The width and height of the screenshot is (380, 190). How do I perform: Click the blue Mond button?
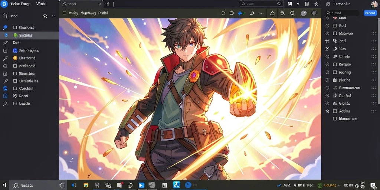(x=370, y=13)
